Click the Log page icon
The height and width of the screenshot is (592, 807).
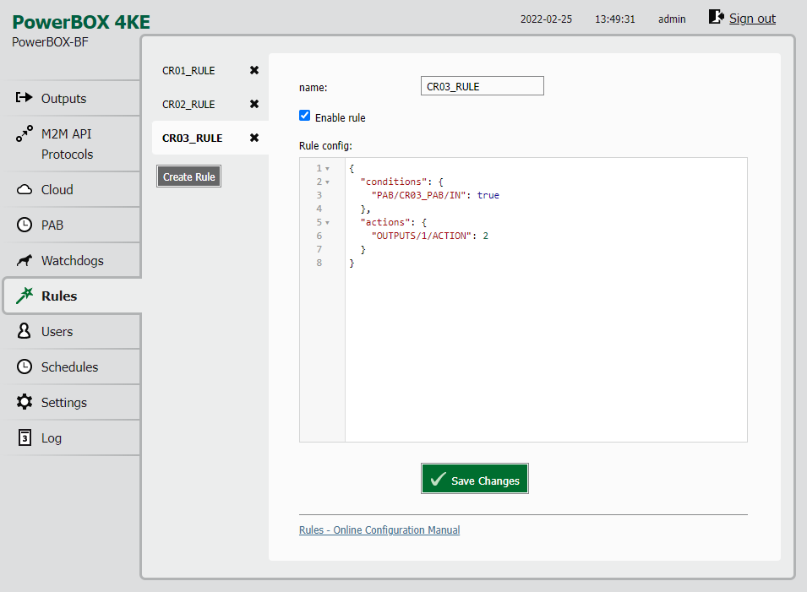tap(25, 437)
